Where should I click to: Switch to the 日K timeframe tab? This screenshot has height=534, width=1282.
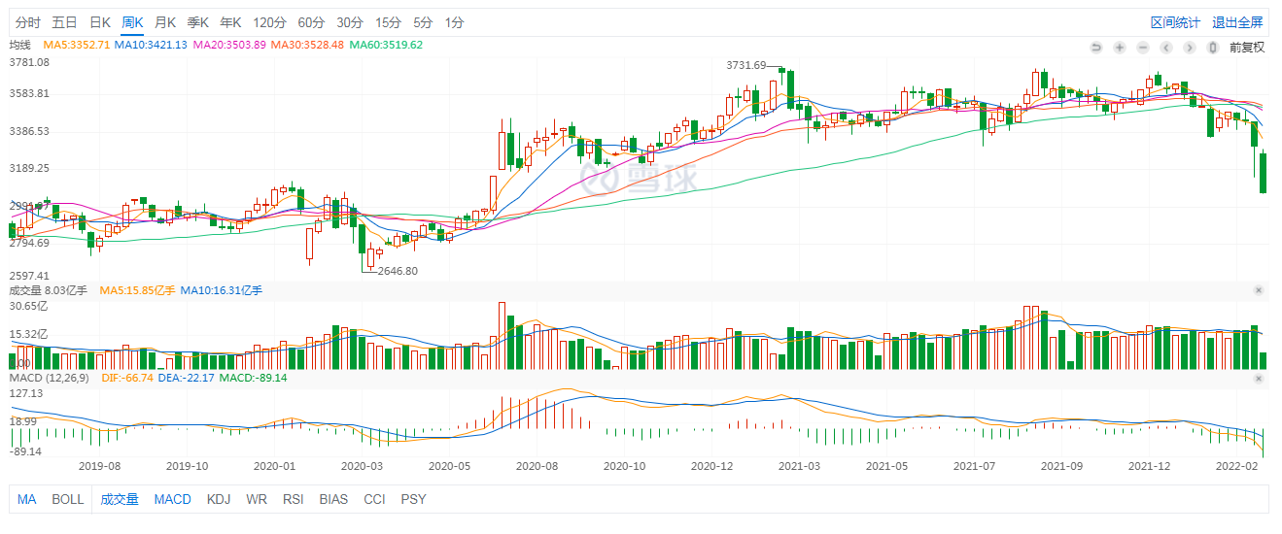click(x=99, y=22)
